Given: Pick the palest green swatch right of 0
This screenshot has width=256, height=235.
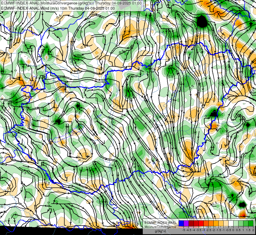Looking at the screenshot, I should point(236,224).
